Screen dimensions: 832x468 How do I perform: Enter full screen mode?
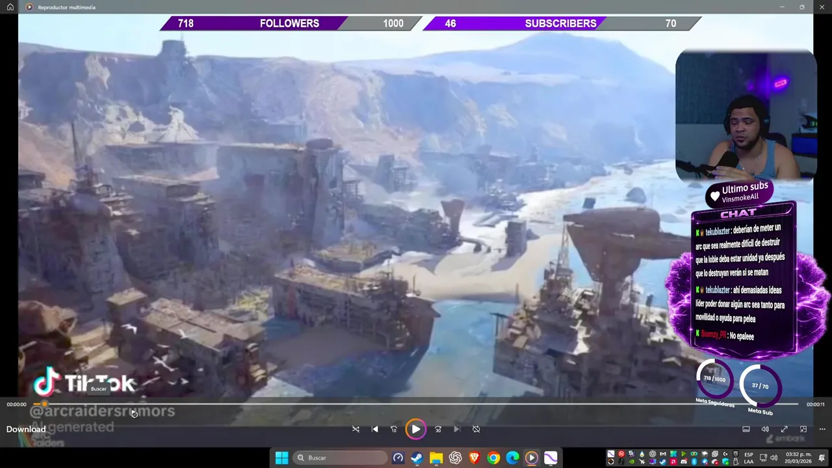pyautogui.click(x=784, y=429)
